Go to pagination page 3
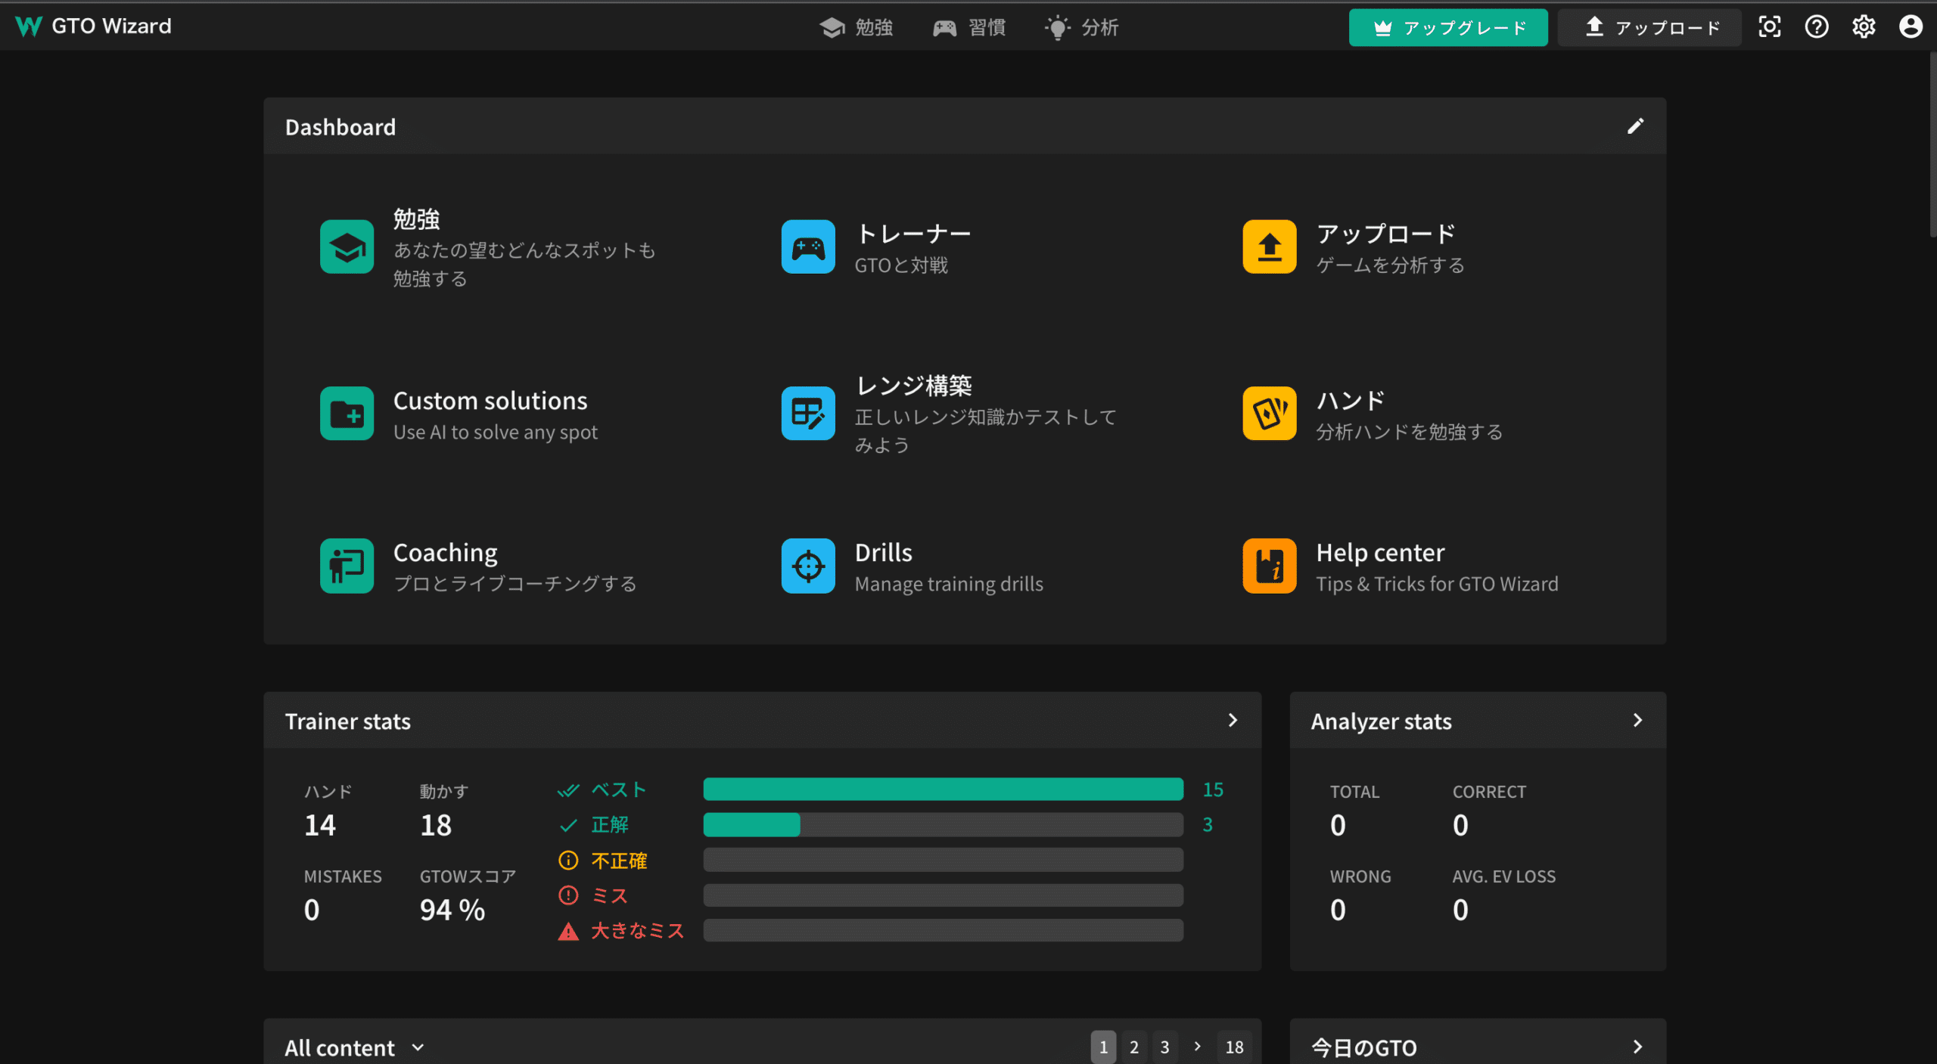The height and width of the screenshot is (1064, 1937). (1164, 1047)
